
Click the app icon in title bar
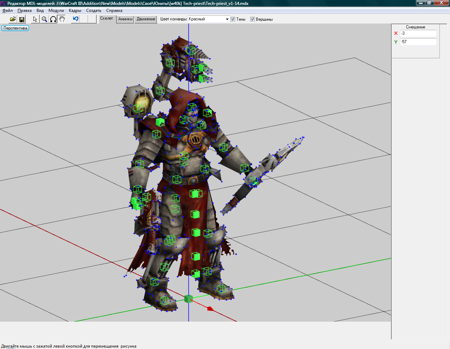3,3
